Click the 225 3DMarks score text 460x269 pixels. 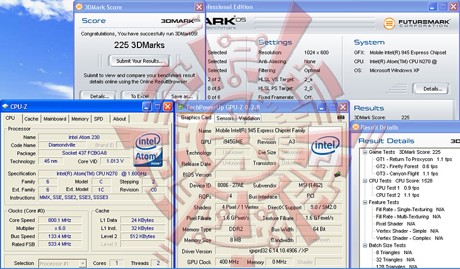click(x=139, y=45)
